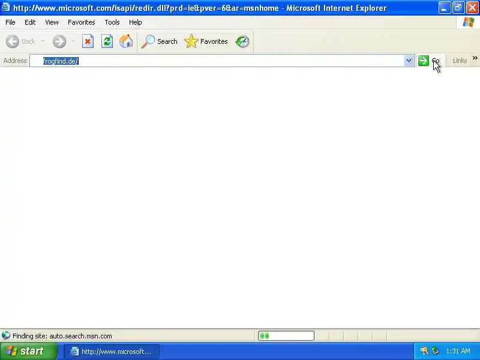The height and width of the screenshot is (360, 480).
Task: Click the 'Finding site: auto.search.msn.com' status text
Action: tap(62, 336)
